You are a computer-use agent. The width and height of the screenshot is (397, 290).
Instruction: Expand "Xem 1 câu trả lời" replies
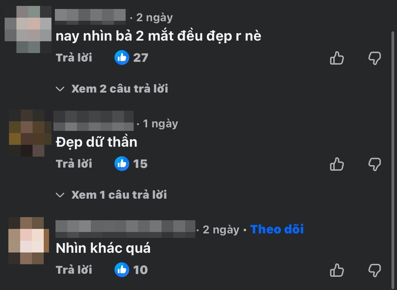(119, 195)
